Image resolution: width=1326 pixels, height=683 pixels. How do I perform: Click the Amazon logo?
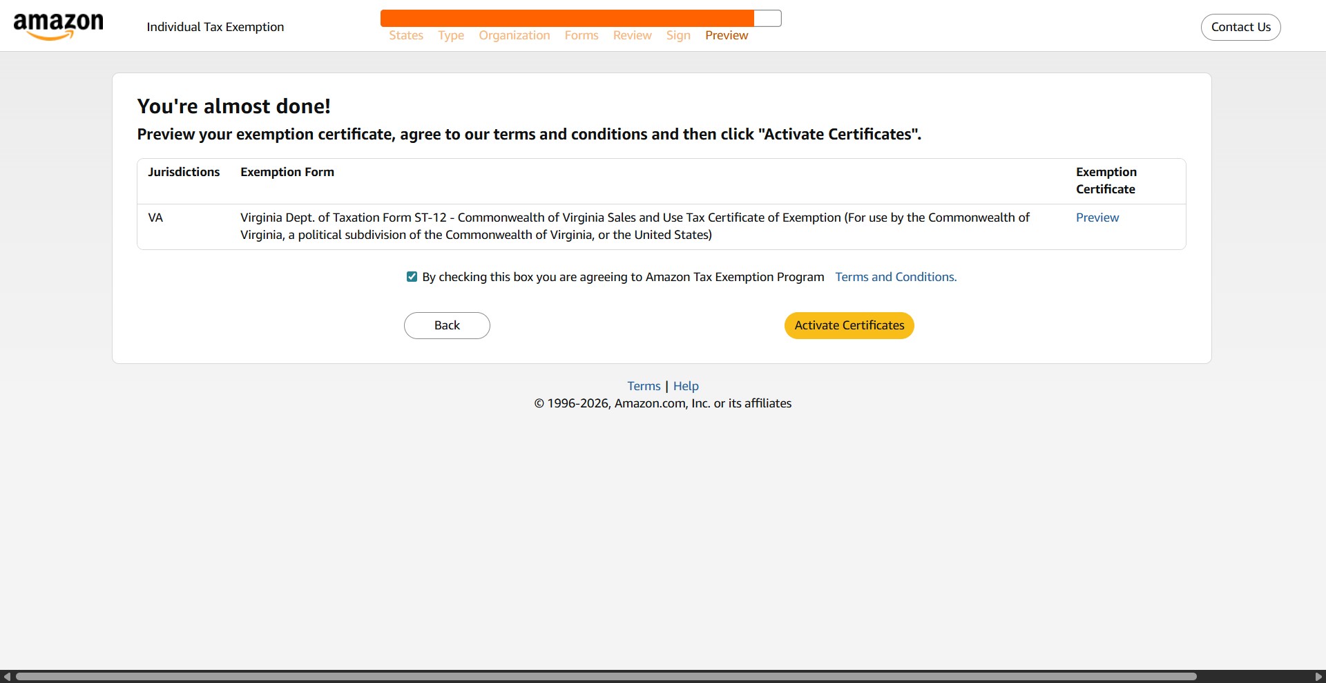pyautogui.click(x=58, y=26)
